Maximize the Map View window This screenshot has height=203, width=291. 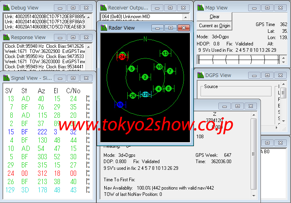[267, 8]
